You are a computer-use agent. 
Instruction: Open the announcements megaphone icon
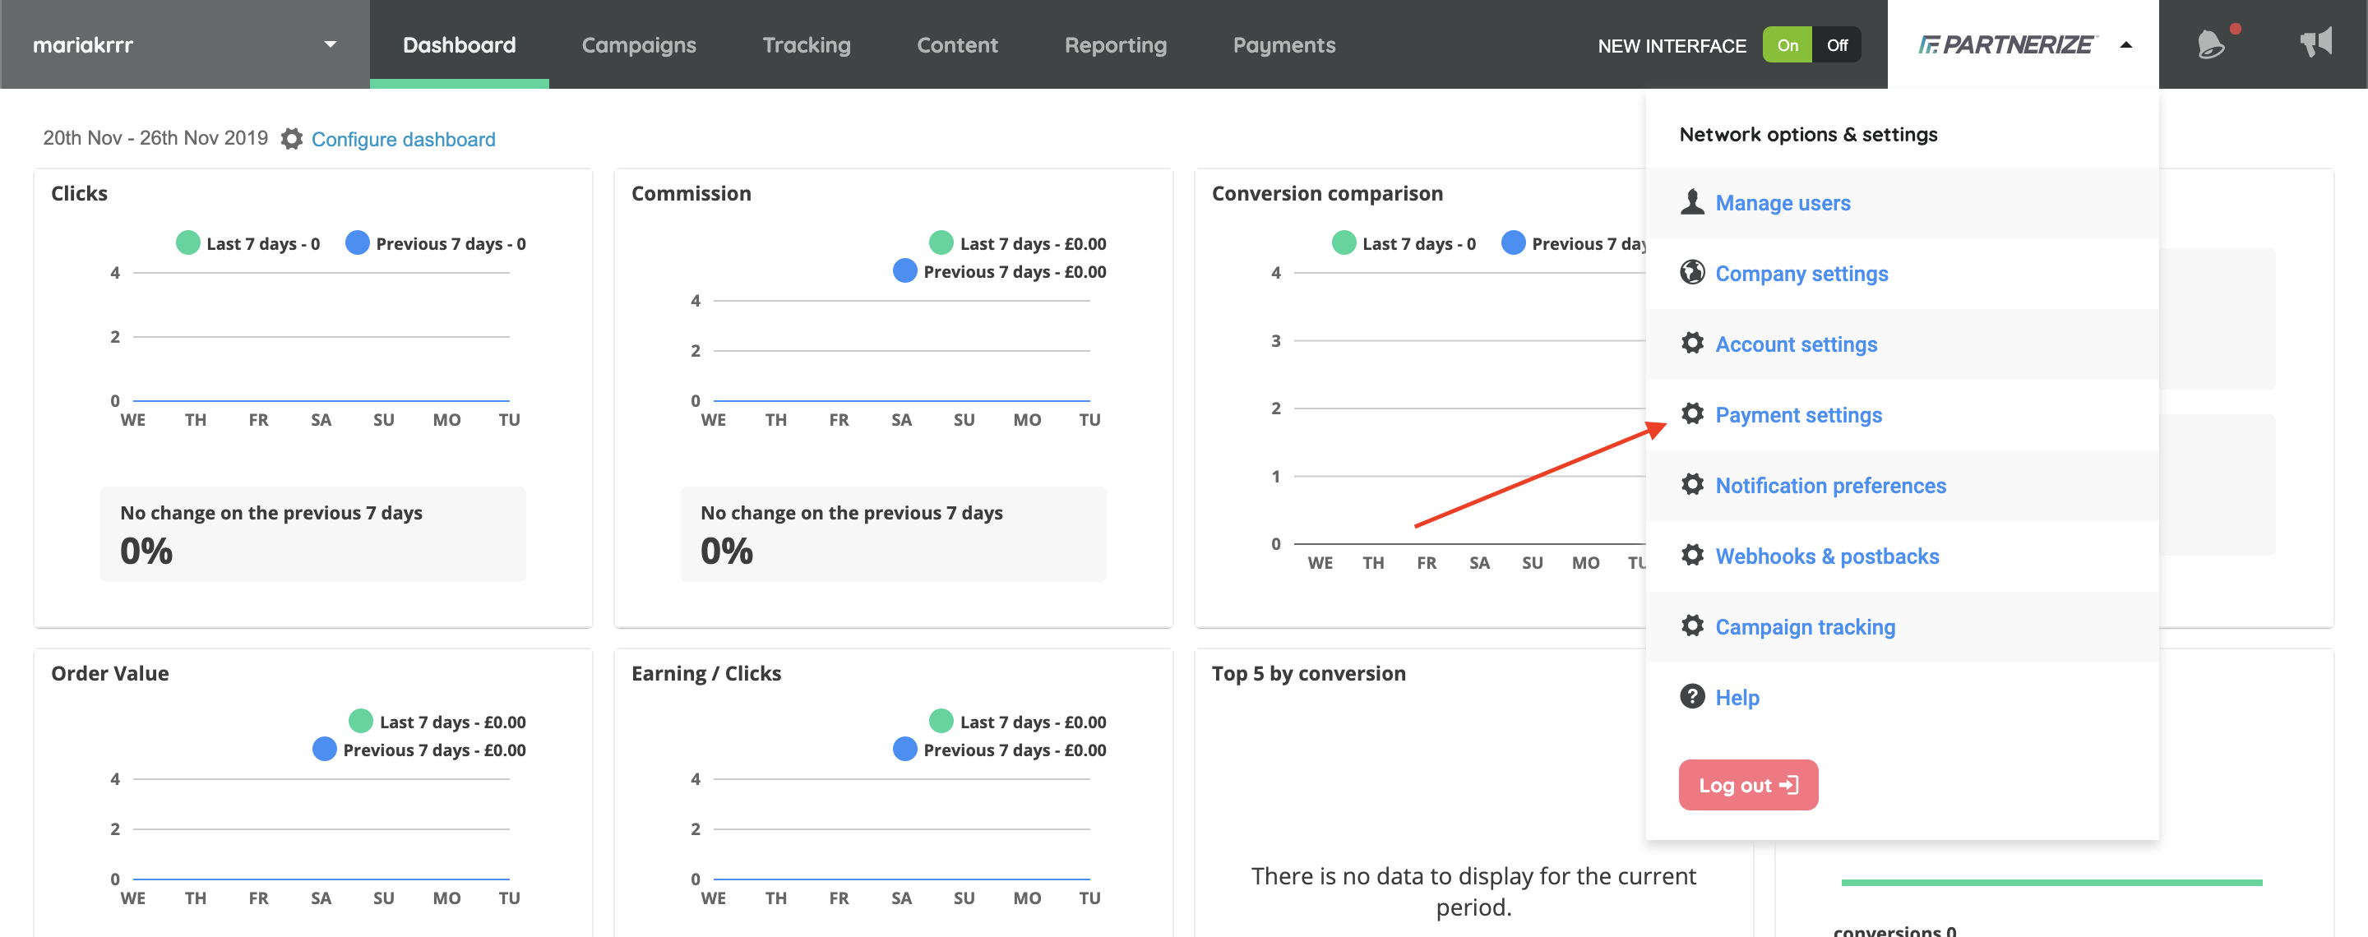coord(2315,42)
